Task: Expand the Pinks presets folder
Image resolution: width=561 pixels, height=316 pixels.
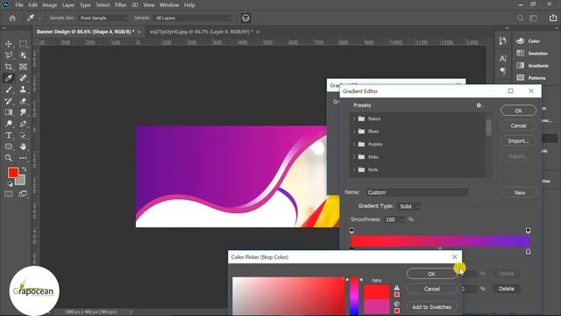Action: 354,157
